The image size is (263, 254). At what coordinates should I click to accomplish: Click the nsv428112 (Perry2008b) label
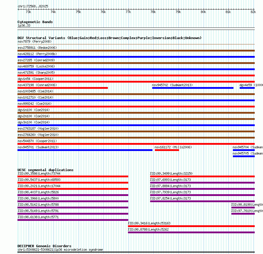tap(37, 54)
